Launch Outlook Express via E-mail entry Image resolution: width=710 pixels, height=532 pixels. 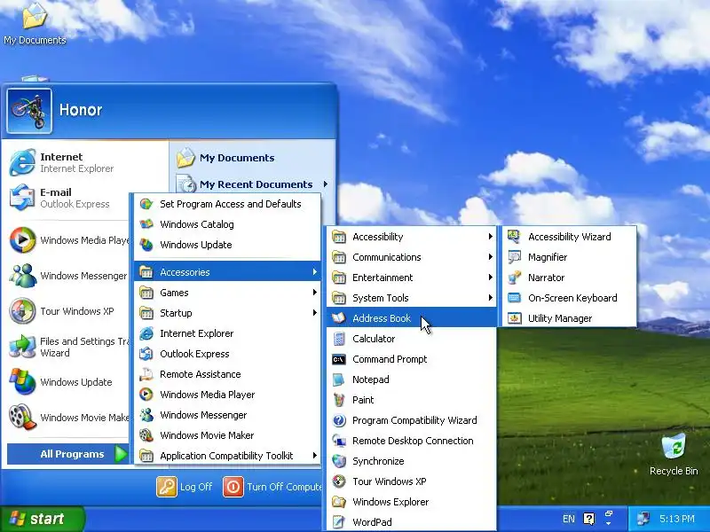(x=68, y=198)
